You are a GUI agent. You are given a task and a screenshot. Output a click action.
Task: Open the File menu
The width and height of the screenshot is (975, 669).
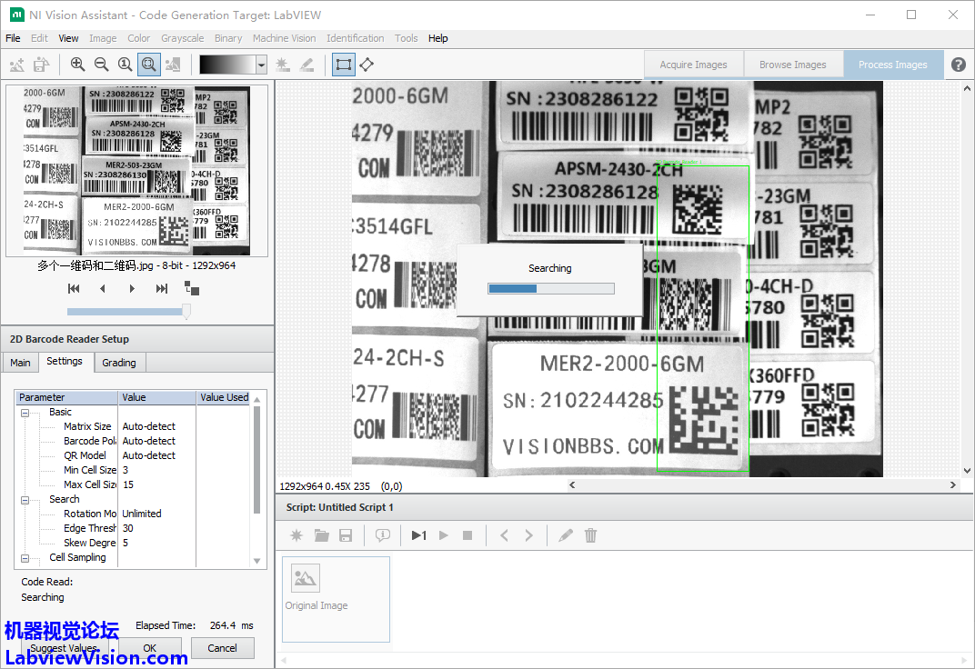13,38
